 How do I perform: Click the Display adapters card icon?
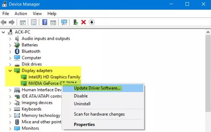(17, 71)
